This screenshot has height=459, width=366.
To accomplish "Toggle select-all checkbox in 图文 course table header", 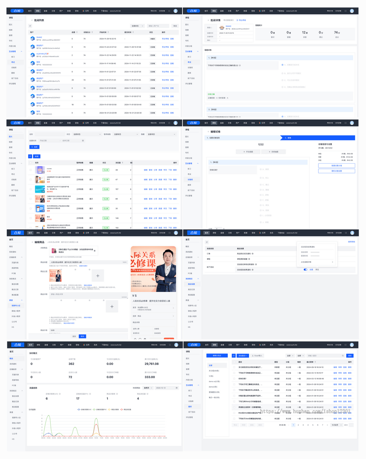I will point(30,163).
